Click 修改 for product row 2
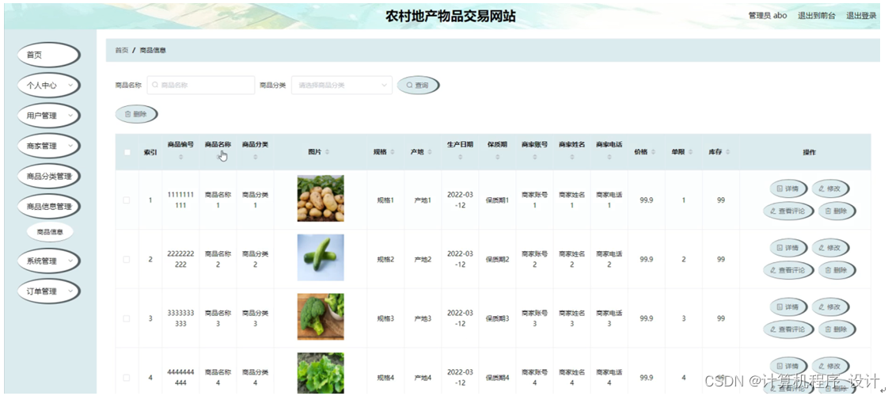 click(830, 248)
